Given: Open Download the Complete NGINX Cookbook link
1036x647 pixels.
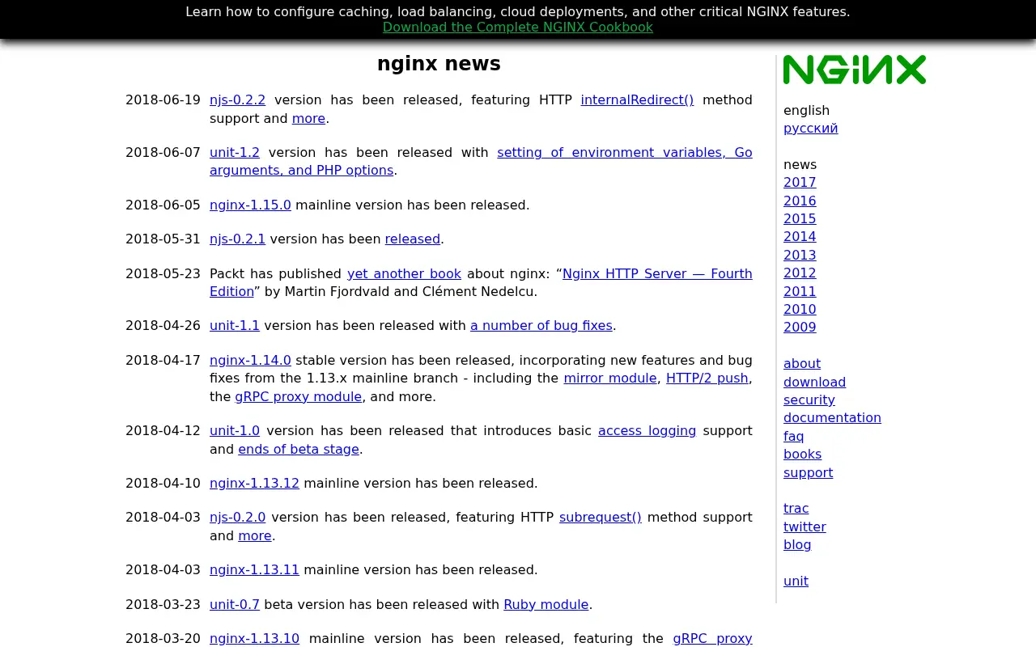Looking at the screenshot, I should pos(518,27).
